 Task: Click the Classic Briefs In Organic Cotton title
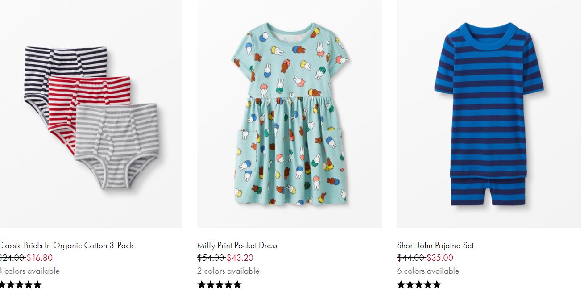click(67, 246)
